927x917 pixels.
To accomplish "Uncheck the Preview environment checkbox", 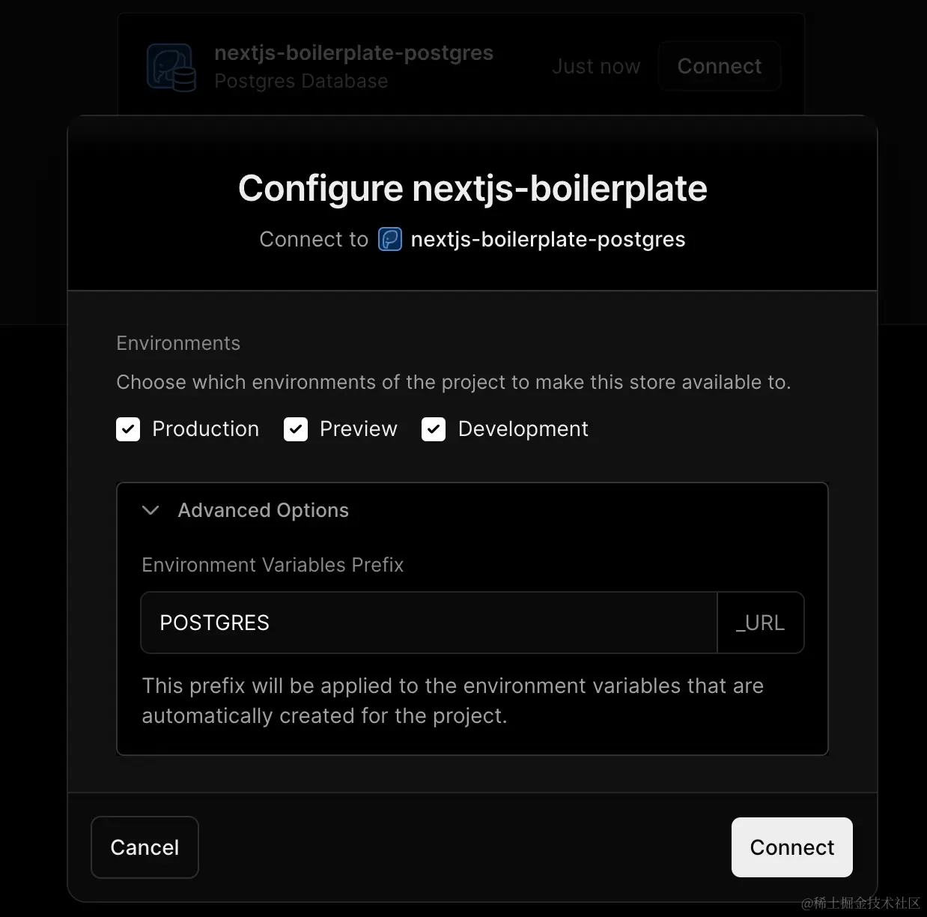I will point(296,429).
